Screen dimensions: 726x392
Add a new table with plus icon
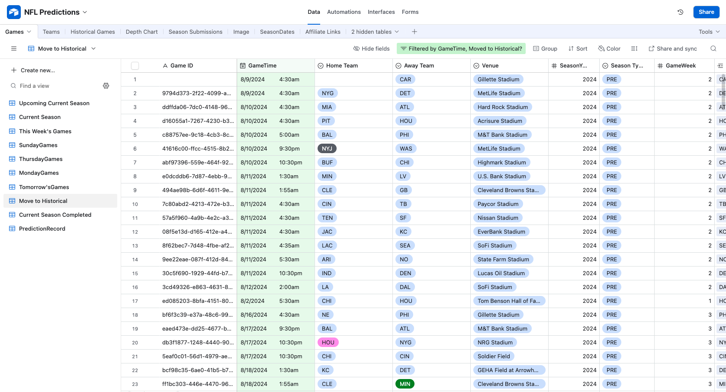[x=414, y=32]
